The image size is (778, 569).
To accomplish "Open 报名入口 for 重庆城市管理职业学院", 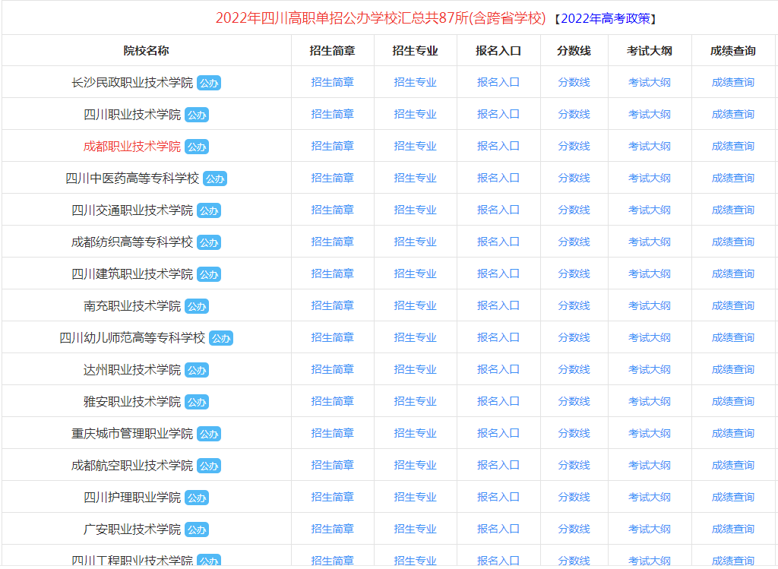I will [498, 434].
